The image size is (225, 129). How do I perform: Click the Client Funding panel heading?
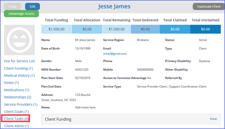click(x=58, y=119)
